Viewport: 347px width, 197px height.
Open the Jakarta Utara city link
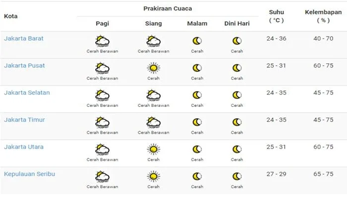click(x=24, y=147)
